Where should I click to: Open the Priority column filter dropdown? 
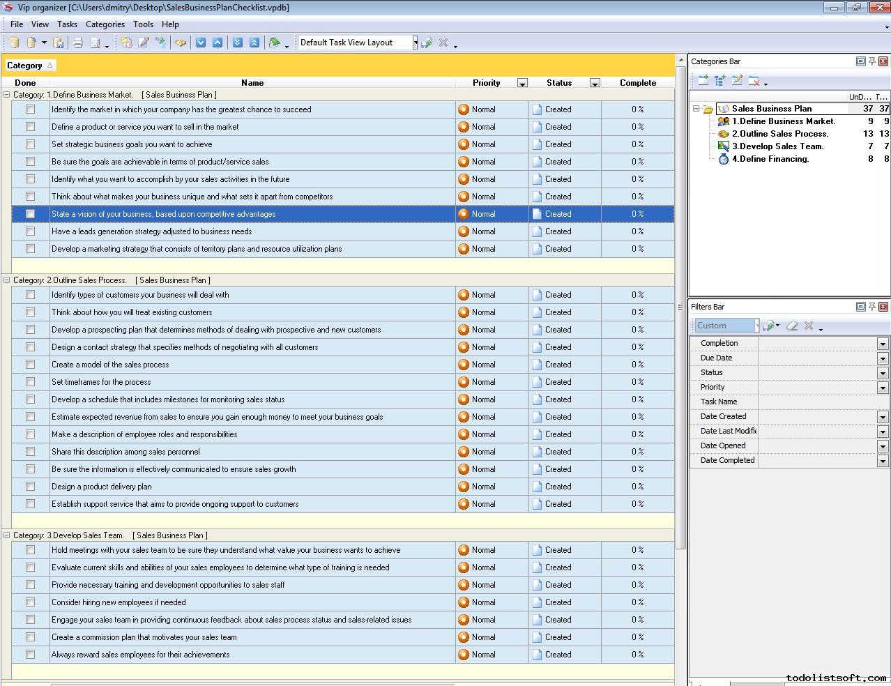[x=522, y=83]
